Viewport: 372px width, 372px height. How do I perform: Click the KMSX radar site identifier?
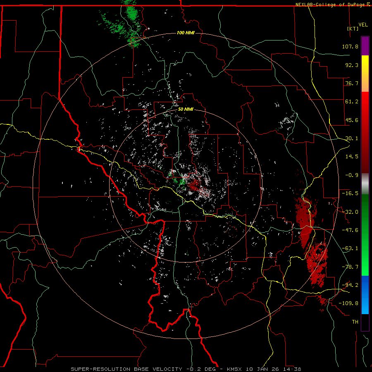(x=235, y=369)
